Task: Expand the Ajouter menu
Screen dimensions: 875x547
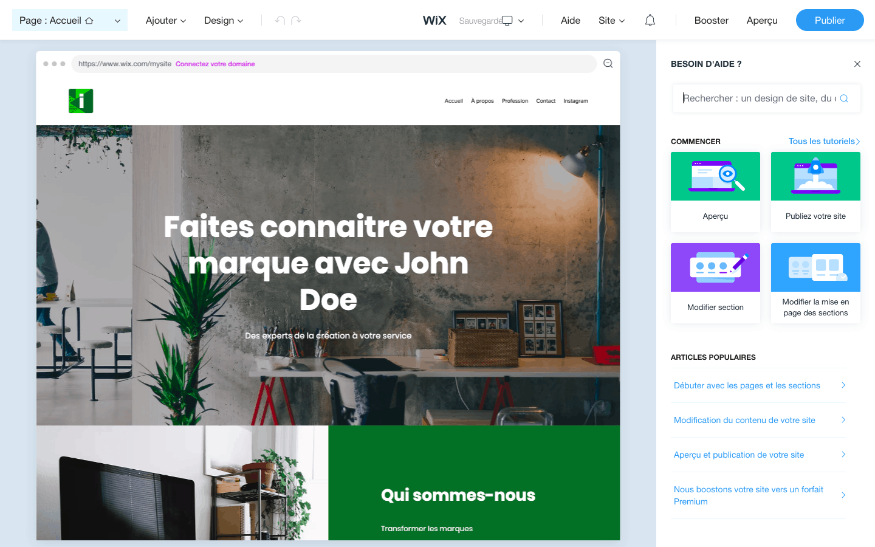Action: 166,21
